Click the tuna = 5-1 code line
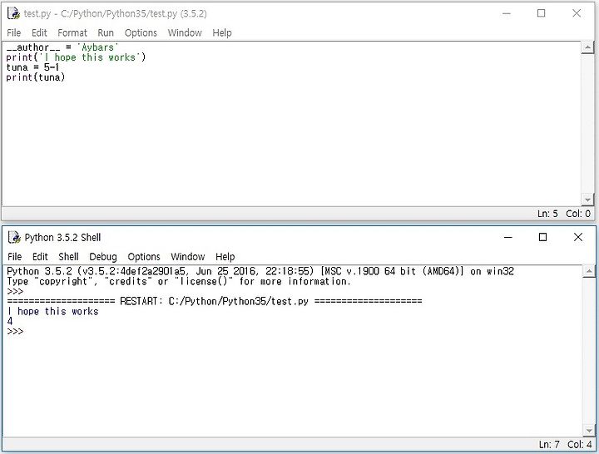The image size is (599, 454). click(x=32, y=67)
